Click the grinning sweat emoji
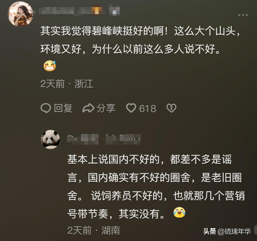The image size is (257, 241). click(50, 66)
